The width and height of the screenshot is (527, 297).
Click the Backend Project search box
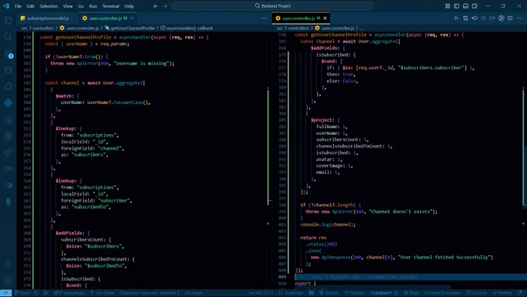point(272,6)
